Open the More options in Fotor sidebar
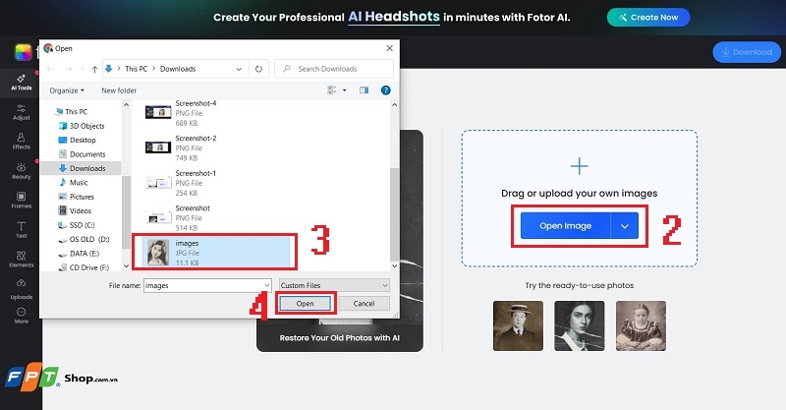Screen dimensions: 786x410 pos(21,316)
